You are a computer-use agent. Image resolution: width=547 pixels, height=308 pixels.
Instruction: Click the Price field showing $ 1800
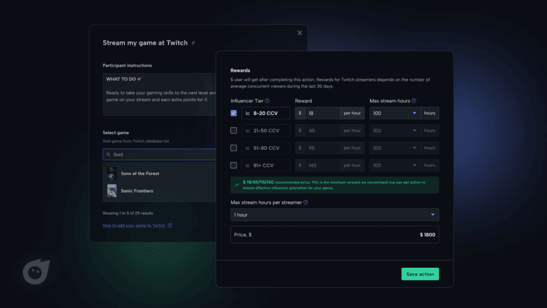[334, 235]
